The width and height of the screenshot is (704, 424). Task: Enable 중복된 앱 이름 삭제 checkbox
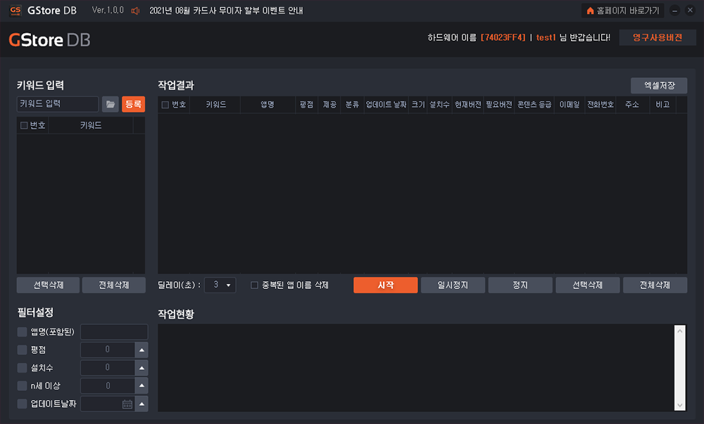(x=254, y=285)
